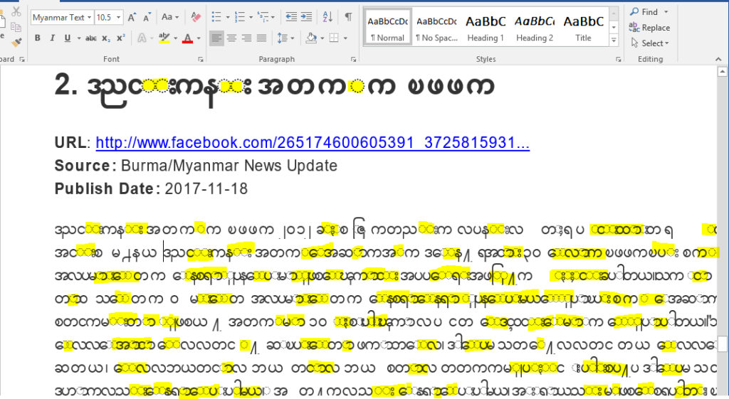Click the Format Painter brush
This screenshot has width=729, height=399.
click(17, 43)
